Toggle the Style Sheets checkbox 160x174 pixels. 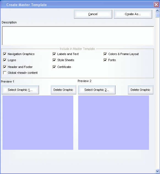coord(54,60)
